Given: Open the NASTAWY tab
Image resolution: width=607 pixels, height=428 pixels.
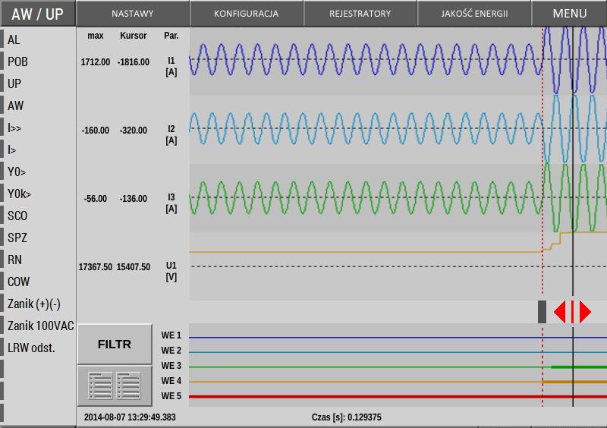Looking at the screenshot, I should 133,14.
